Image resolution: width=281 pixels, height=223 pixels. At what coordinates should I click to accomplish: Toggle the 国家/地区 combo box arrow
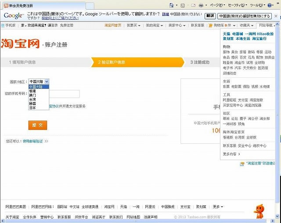click(x=47, y=81)
